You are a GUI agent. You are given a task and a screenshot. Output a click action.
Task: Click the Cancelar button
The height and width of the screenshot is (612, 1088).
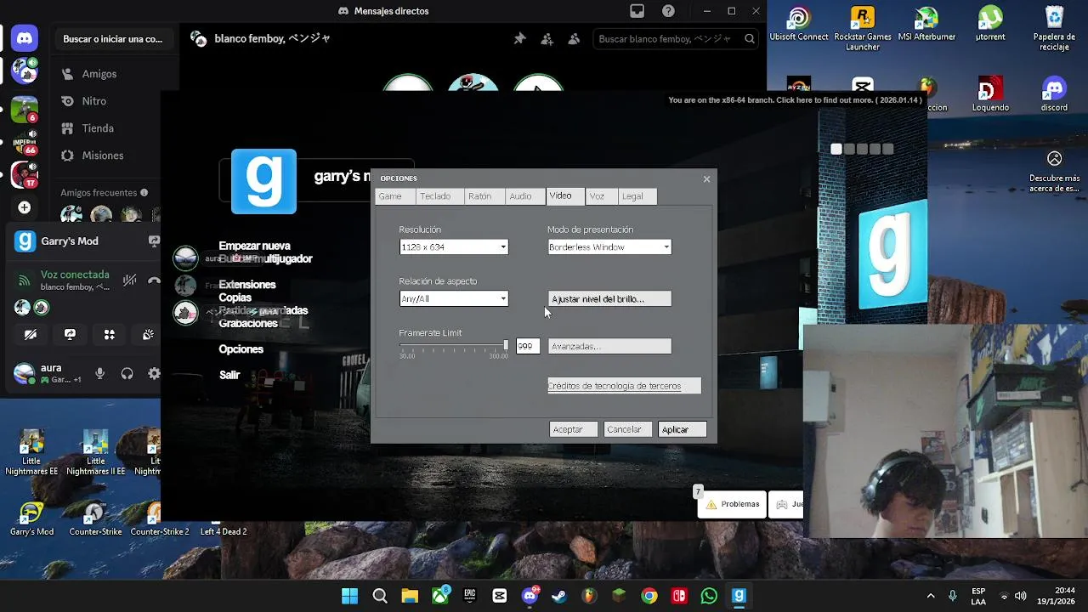(628, 429)
